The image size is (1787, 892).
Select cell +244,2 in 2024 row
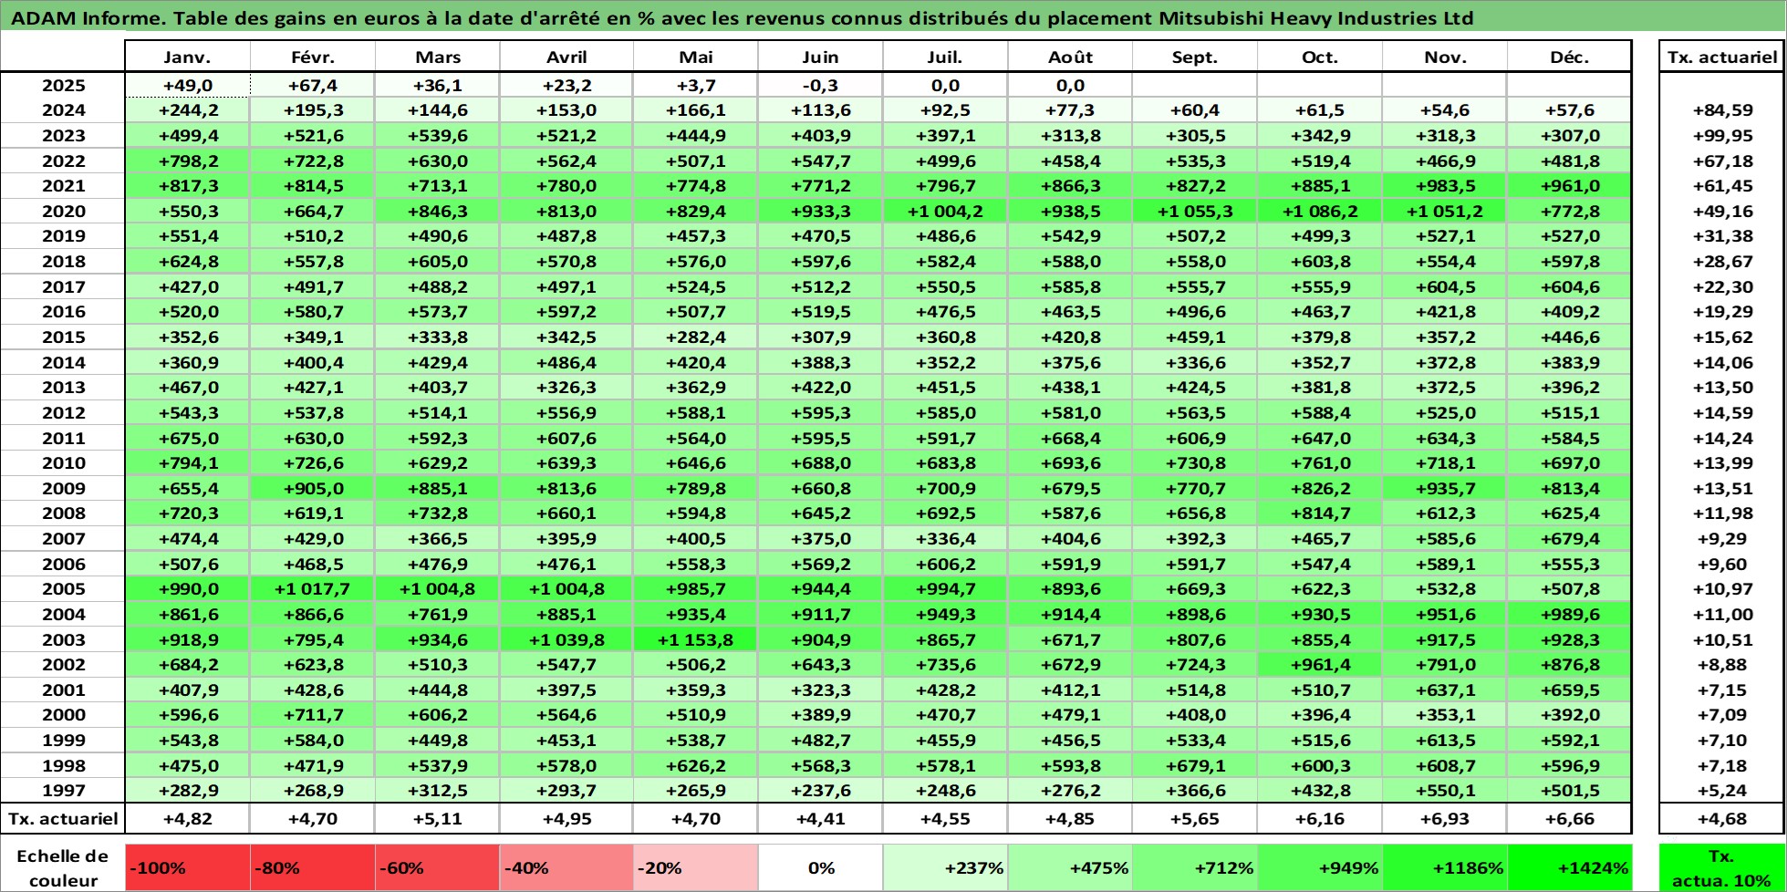pyautogui.click(x=187, y=110)
